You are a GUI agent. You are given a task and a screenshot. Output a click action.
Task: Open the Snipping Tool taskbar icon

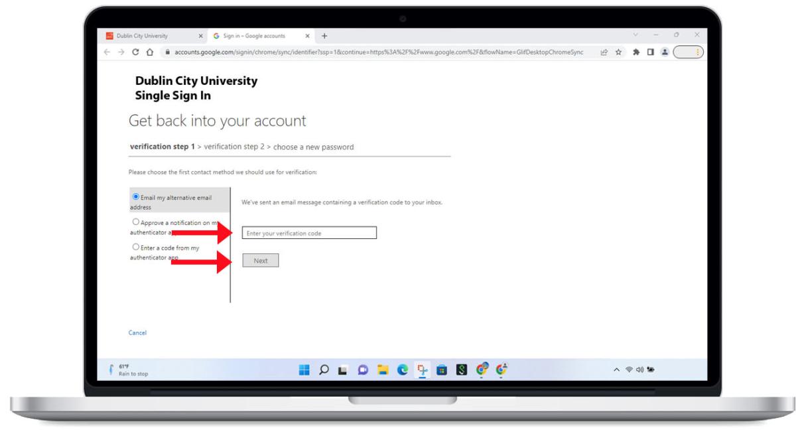[422, 370]
